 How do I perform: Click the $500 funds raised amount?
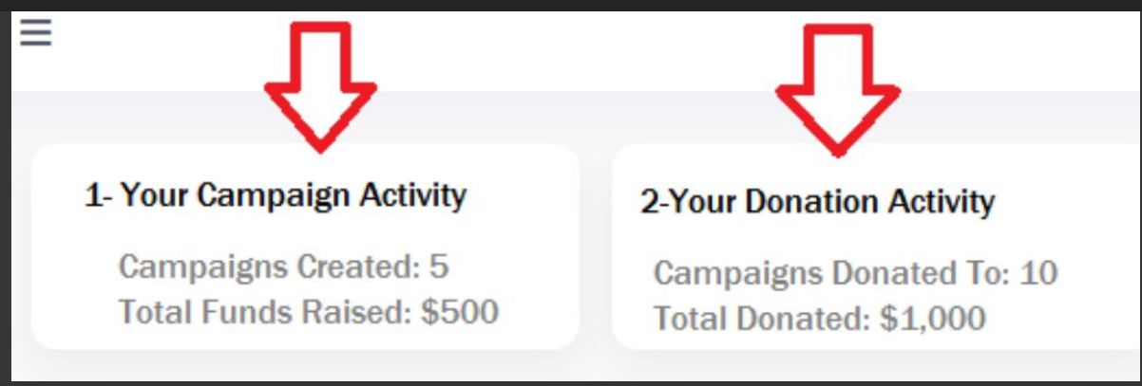459,310
